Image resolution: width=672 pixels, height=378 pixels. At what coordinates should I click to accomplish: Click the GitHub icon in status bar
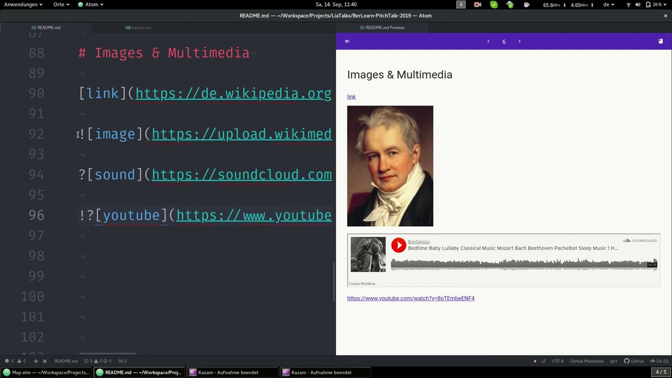(634, 361)
